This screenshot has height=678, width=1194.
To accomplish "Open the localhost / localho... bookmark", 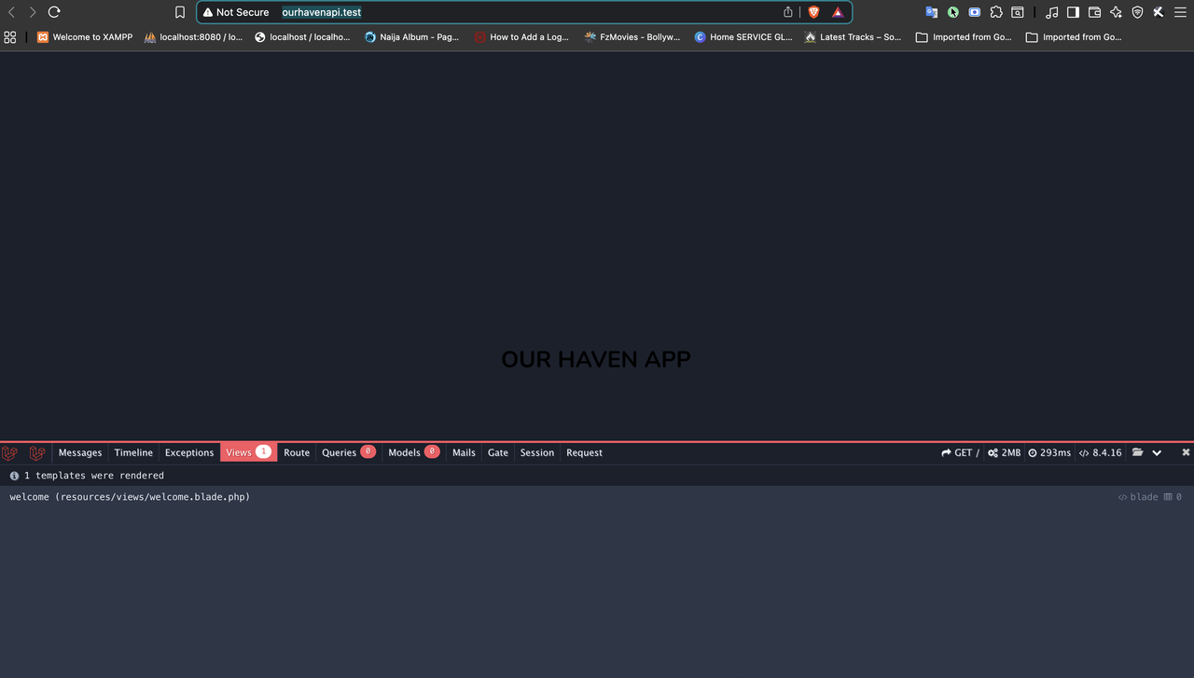I will click(x=302, y=37).
